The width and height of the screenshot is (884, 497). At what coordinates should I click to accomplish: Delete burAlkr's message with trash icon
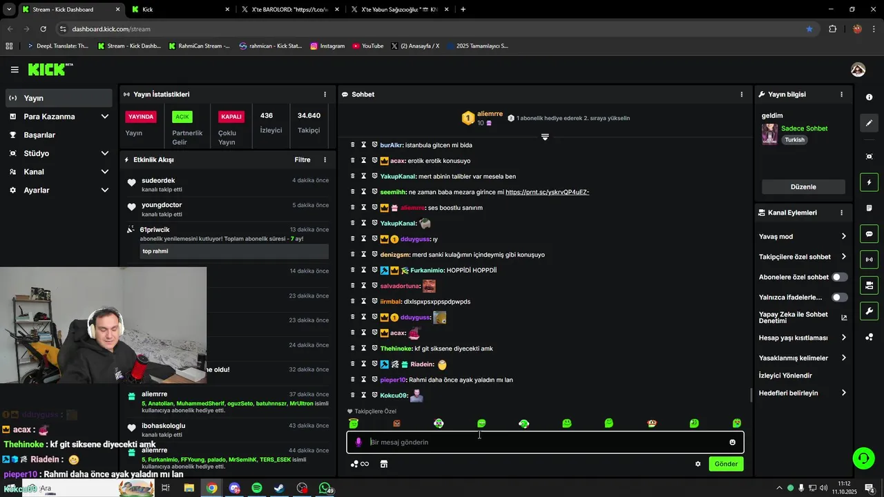pos(353,145)
